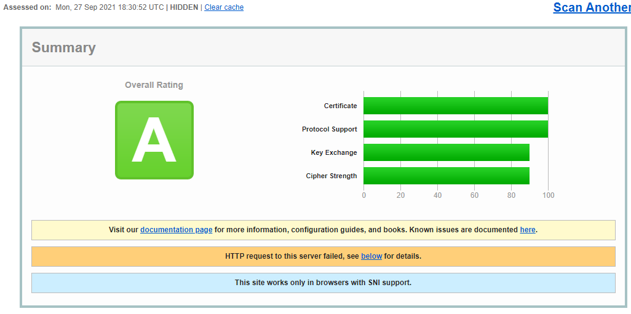Viewport: 631px width, 314px height.
Task: Click the "below" link for HTTP failure details
Action: [371, 256]
